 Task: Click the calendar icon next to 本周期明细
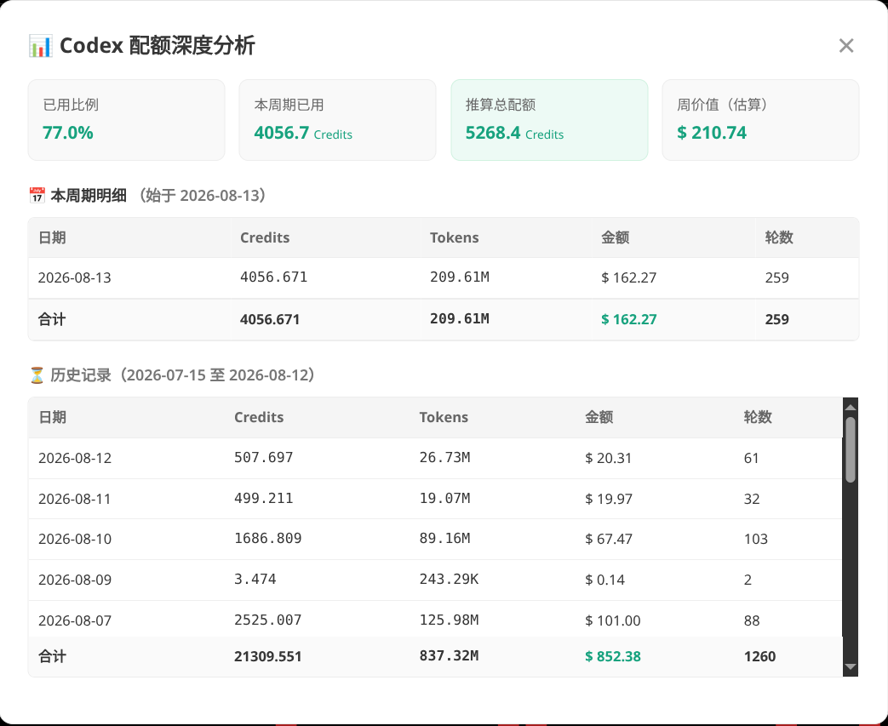click(x=37, y=196)
